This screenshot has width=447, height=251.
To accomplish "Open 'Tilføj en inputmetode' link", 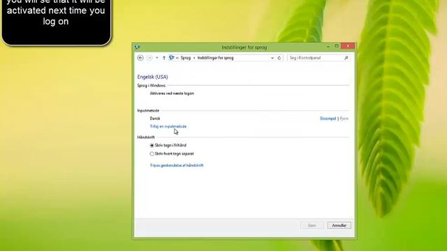I will point(168,126).
